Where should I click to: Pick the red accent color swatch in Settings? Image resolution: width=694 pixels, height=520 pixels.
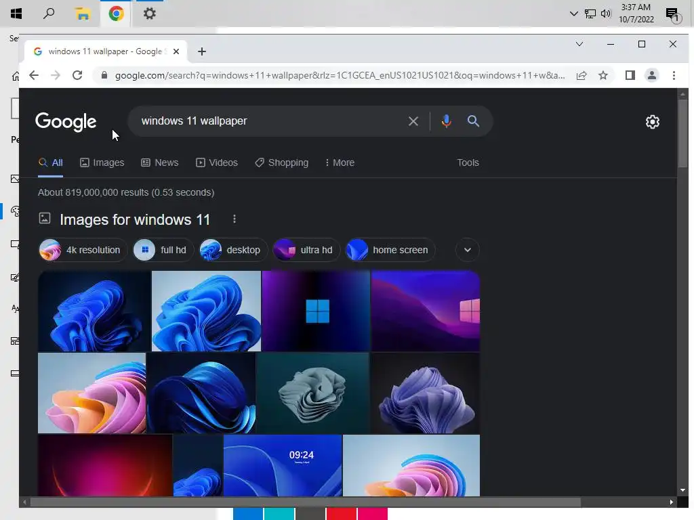tap(341, 514)
